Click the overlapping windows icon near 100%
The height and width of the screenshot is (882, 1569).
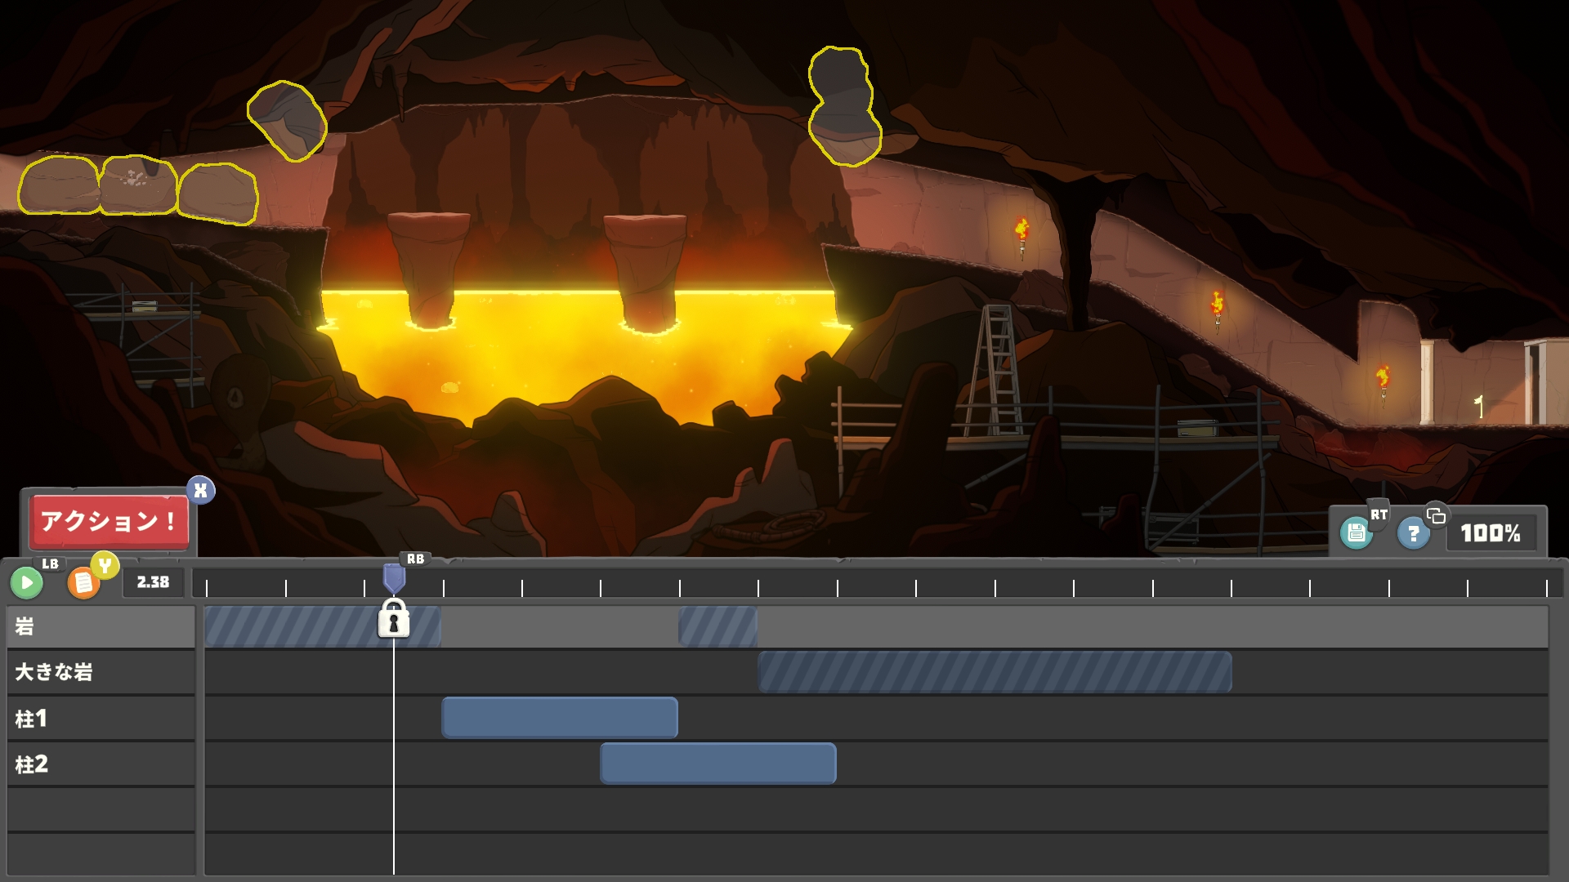pos(1436,515)
